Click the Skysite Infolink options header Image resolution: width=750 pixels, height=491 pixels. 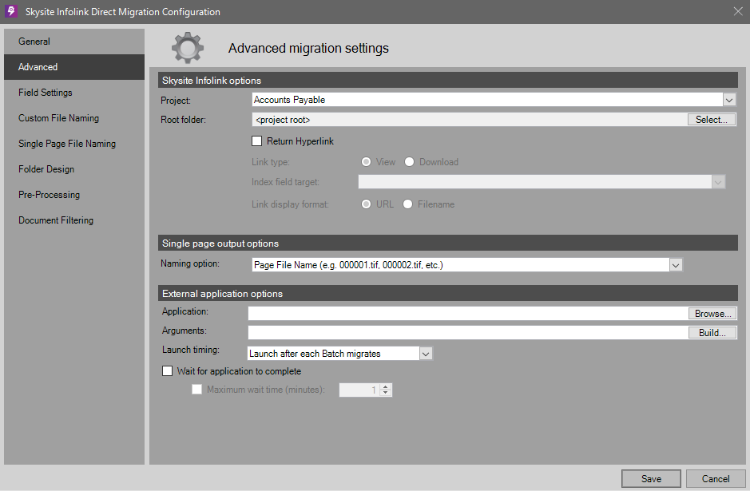coord(448,81)
